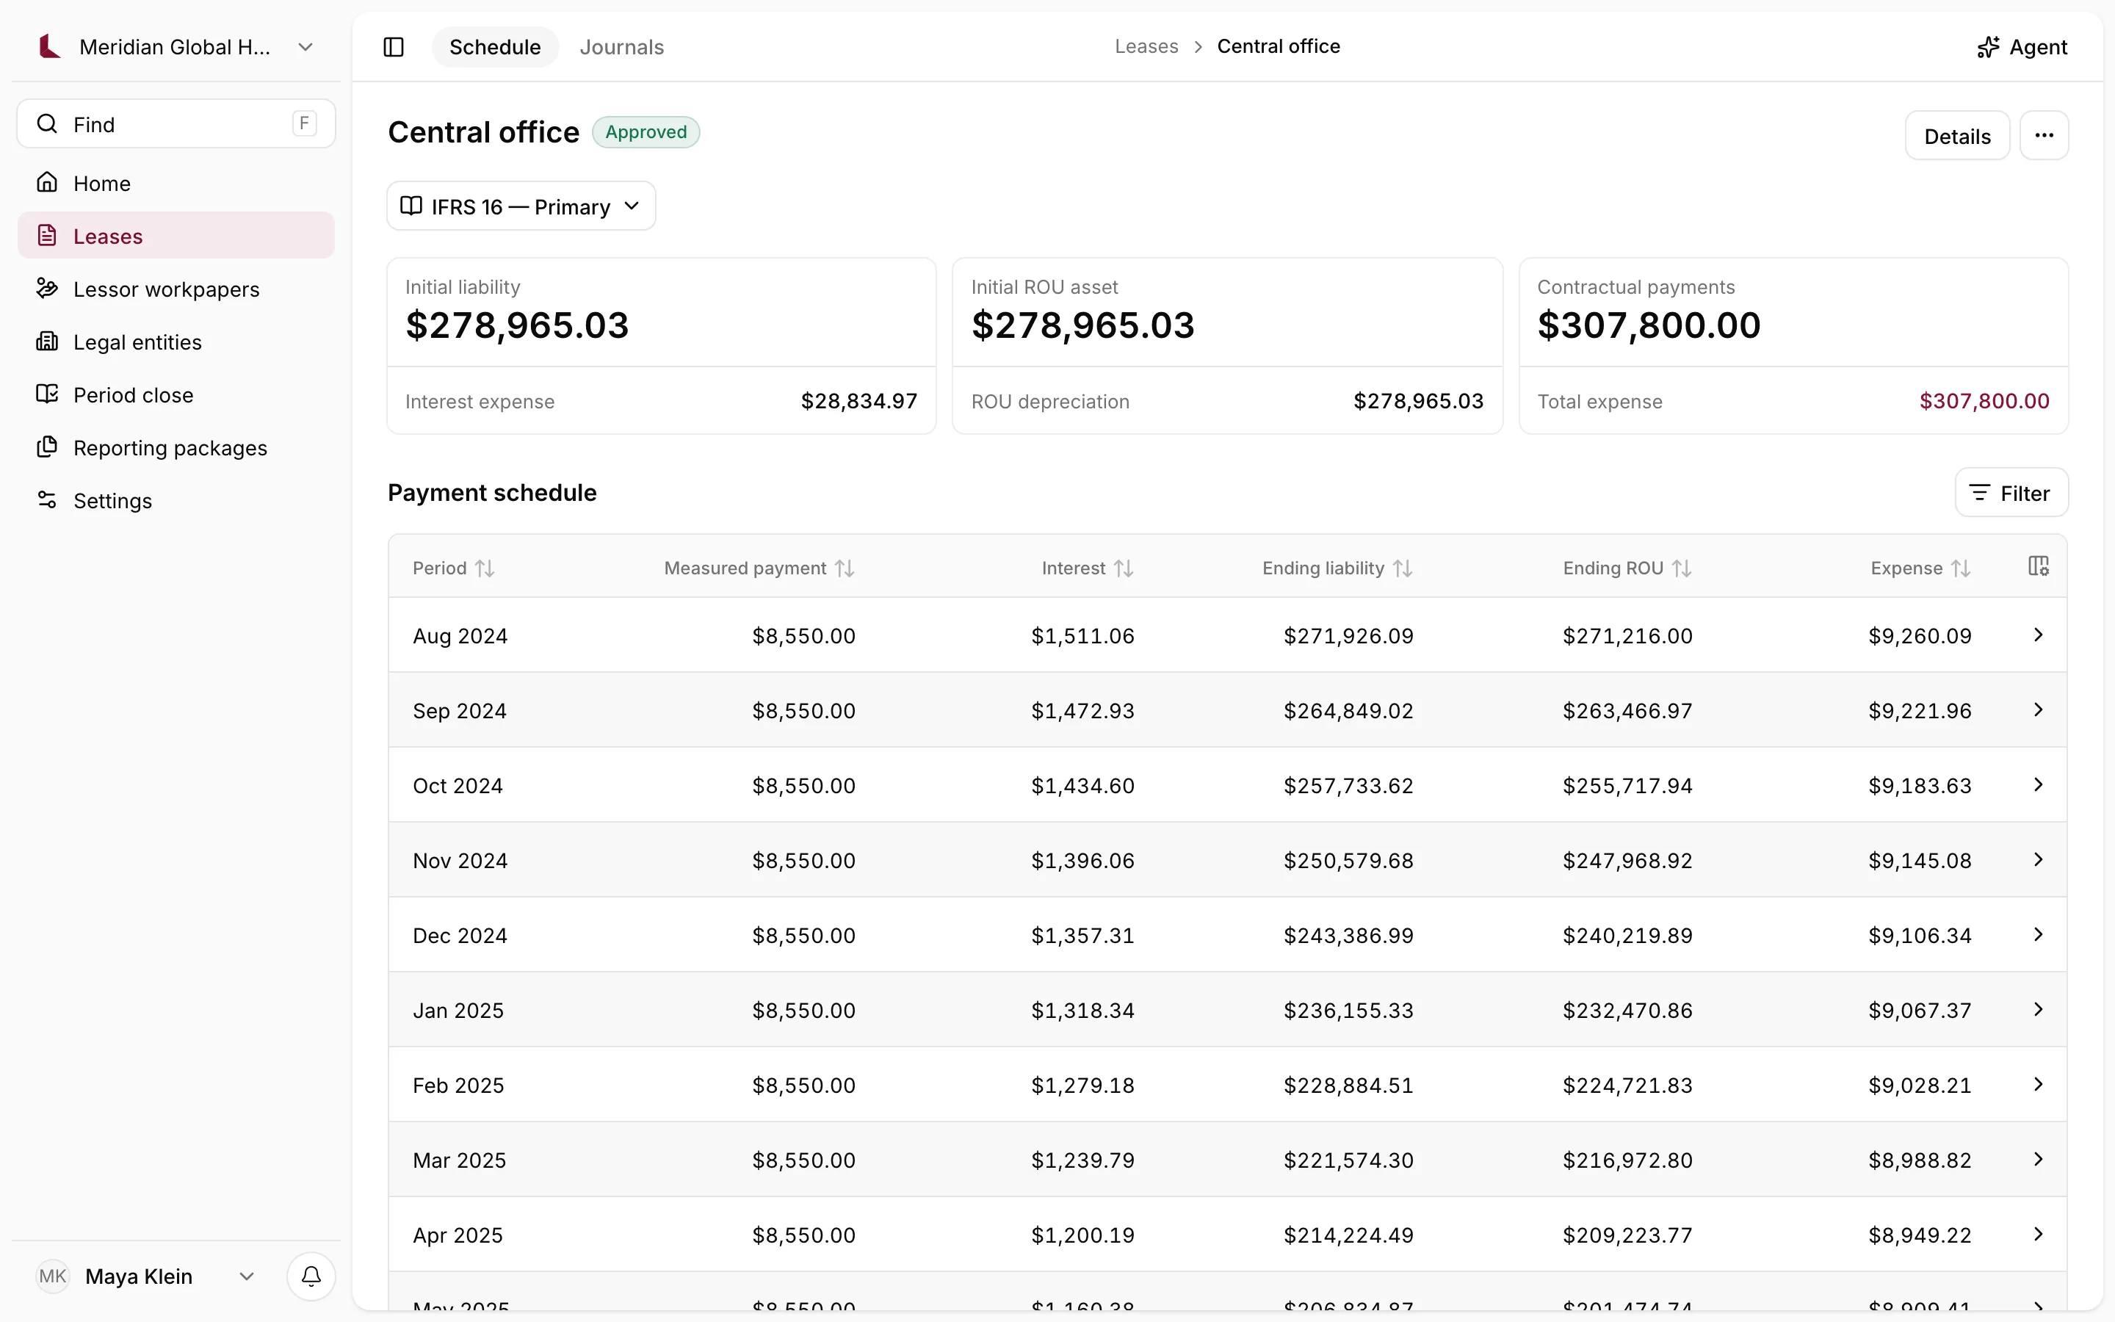Open Lessor workpapers in sidebar
The height and width of the screenshot is (1322, 2115).
[176, 289]
